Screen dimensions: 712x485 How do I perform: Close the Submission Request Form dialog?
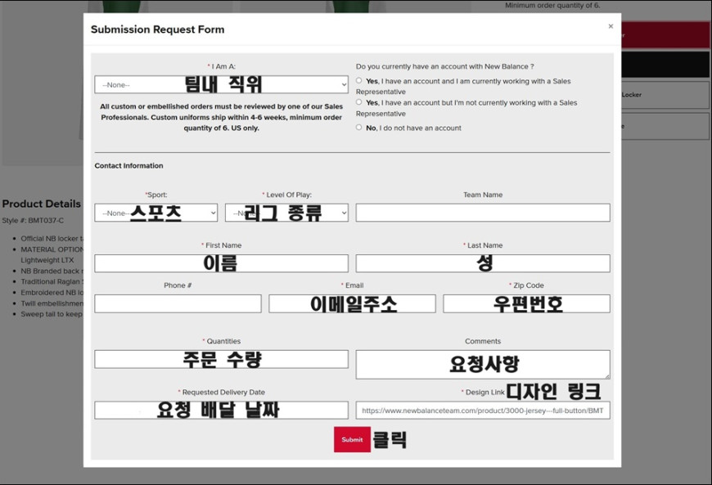pos(611,26)
